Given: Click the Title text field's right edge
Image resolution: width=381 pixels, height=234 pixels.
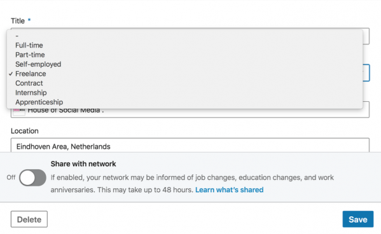Looking at the screenshot, I should point(366,36).
